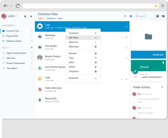The height and width of the screenshot is (138, 168).
Task: Click share icon on Marketing row
Action: pyautogui.click(x=122, y=37)
